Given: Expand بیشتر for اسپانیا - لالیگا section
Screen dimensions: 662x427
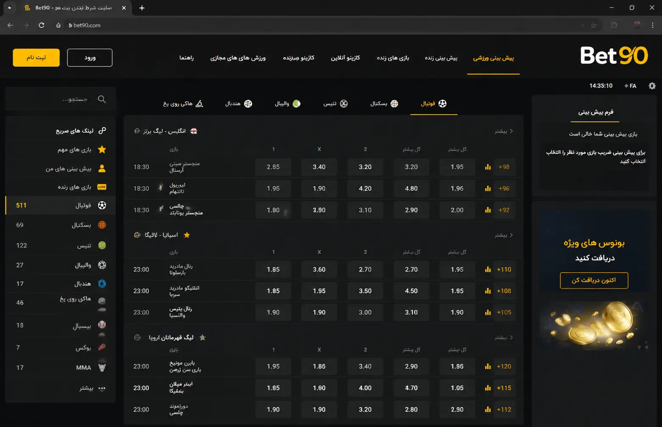Looking at the screenshot, I should [504, 235].
